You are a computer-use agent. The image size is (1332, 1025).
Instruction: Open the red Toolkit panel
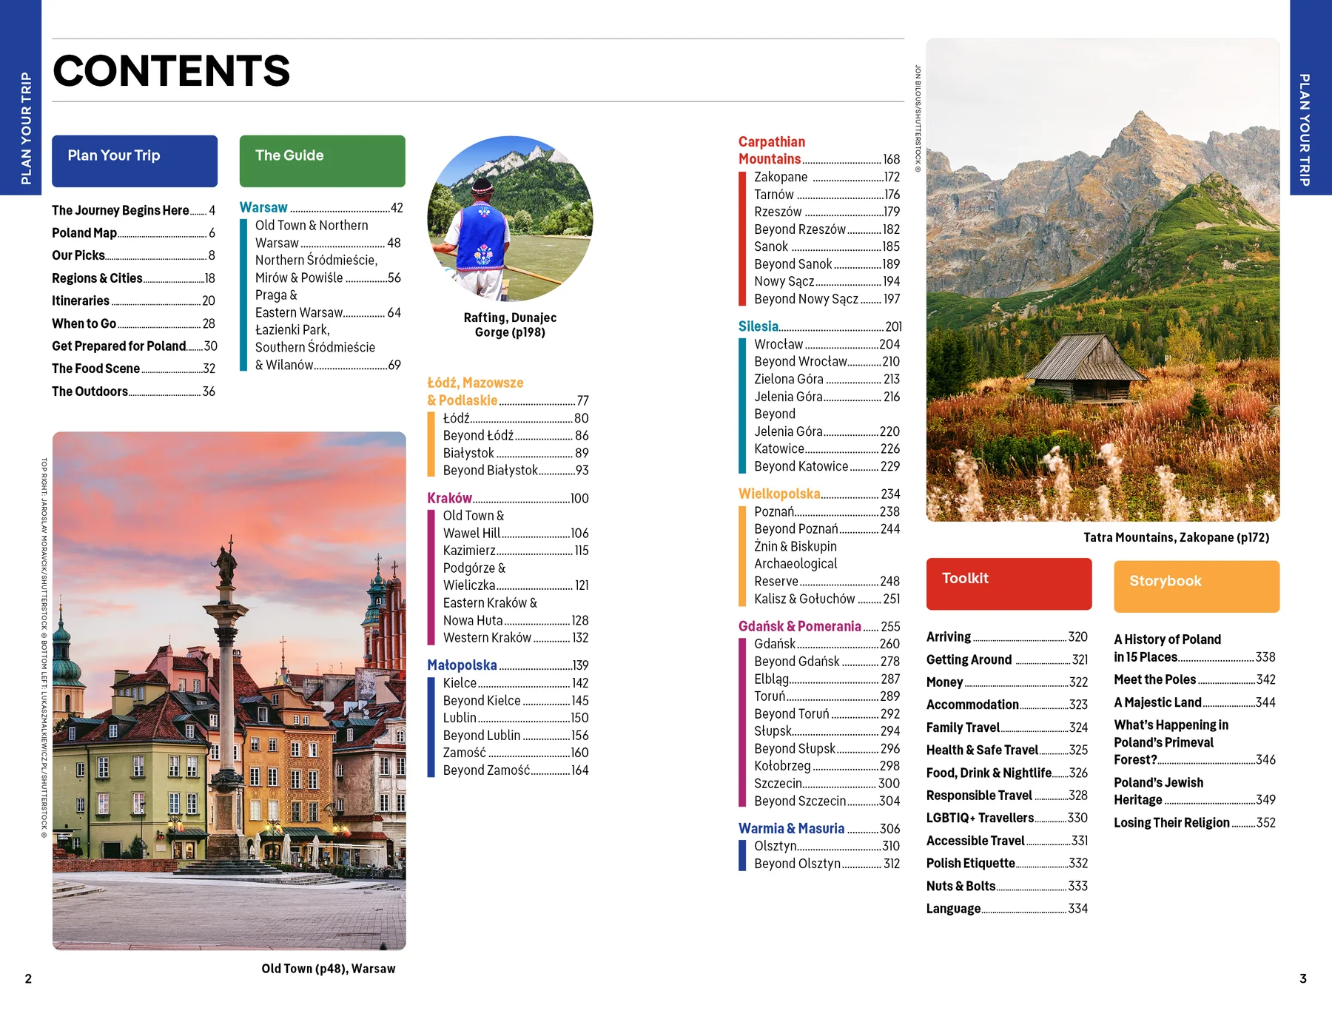(x=1008, y=584)
